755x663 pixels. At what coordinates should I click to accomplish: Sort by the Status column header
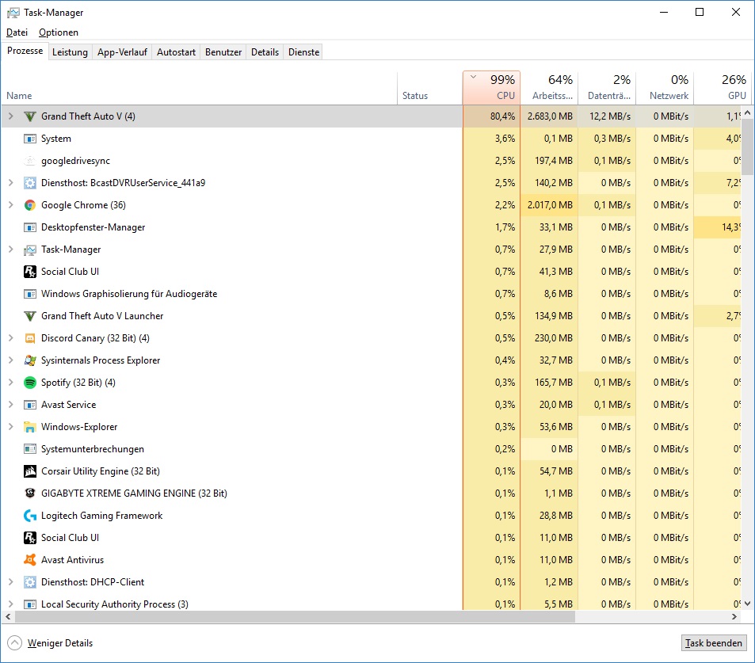[430, 88]
